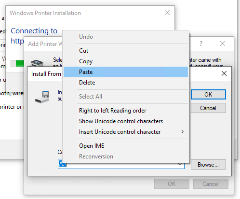Viewport: 240px width, 199px height.
Task: Click the manufacturer's files path input field
Action: (x=121, y=164)
